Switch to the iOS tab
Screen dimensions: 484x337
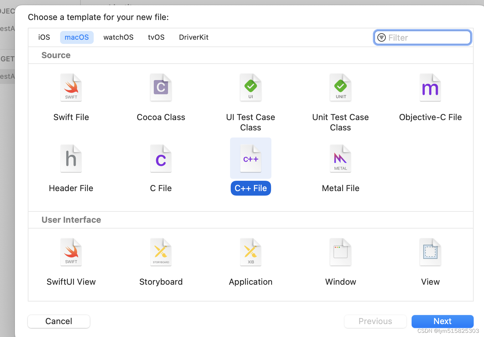coord(44,37)
